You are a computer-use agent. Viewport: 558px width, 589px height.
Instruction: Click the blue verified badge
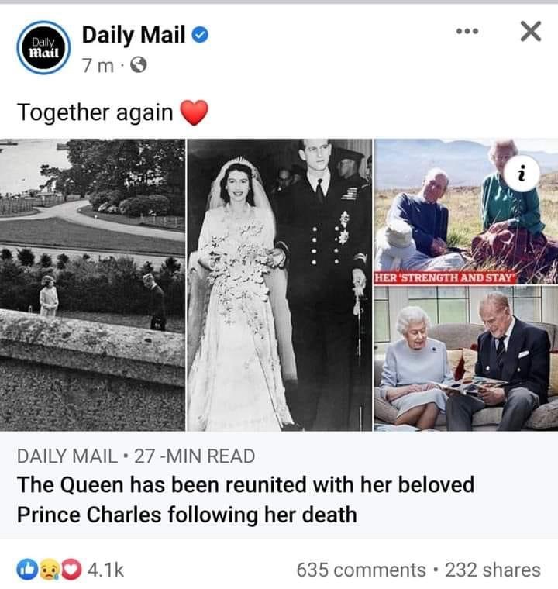pyautogui.click(x=200, y=35)
